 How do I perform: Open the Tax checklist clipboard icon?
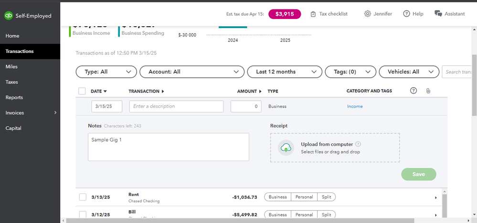pos(313,14)
